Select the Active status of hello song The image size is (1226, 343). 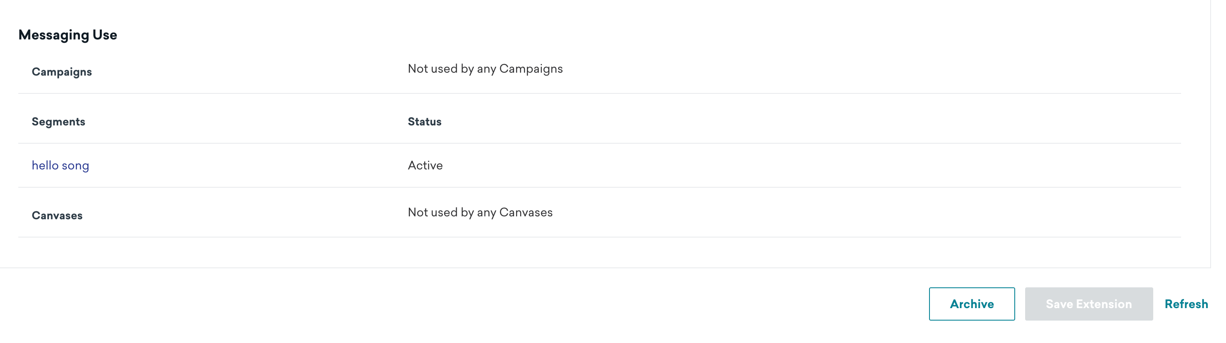[x=425, y=165]
